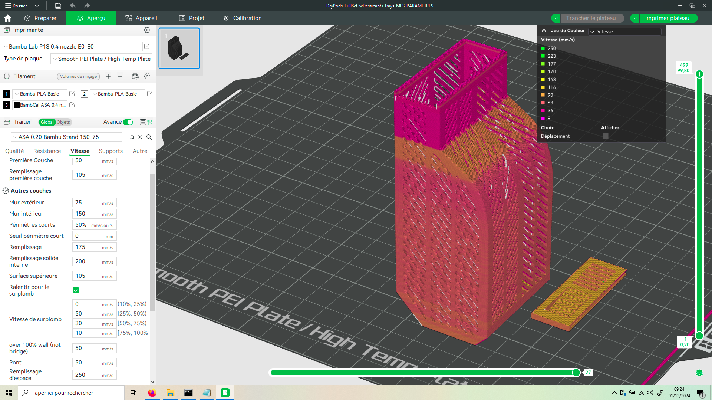This screenshot has width=712, height=400.
Task: Open the Type de plaque dropdown
Action: coord(101,59)
